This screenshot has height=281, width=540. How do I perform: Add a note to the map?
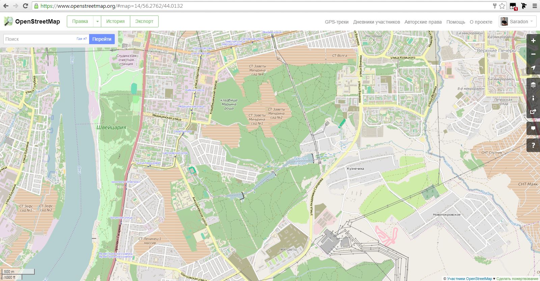click(x=533, y=128)
